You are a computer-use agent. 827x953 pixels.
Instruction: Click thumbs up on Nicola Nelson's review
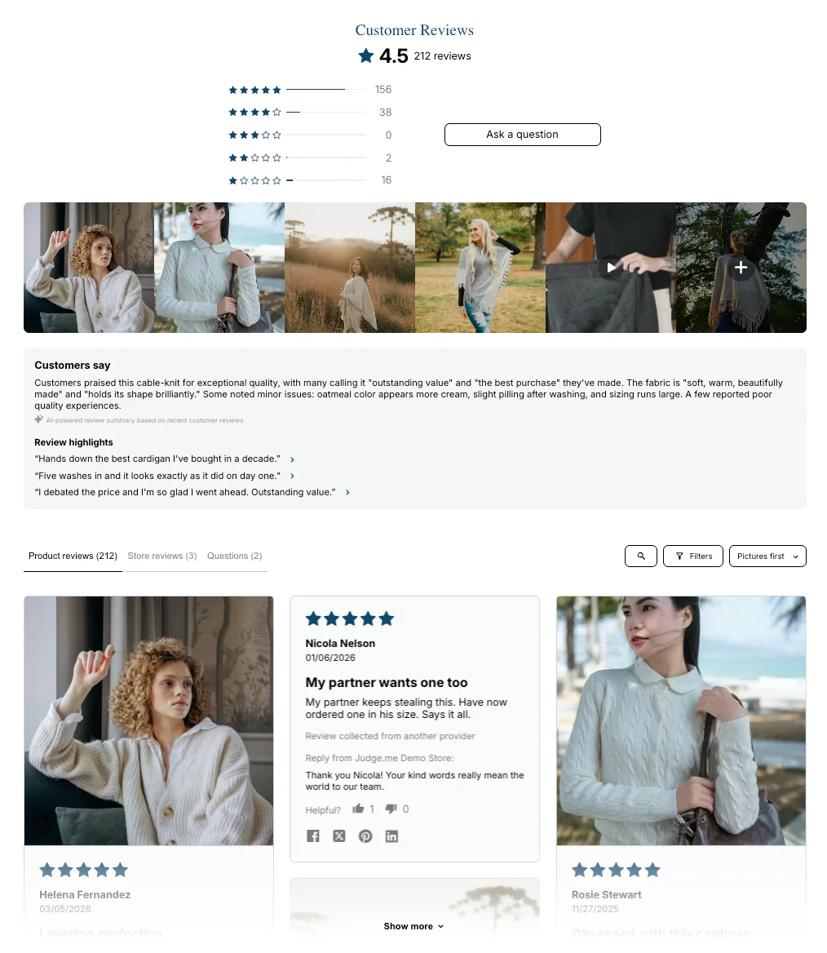click(359, 809)
